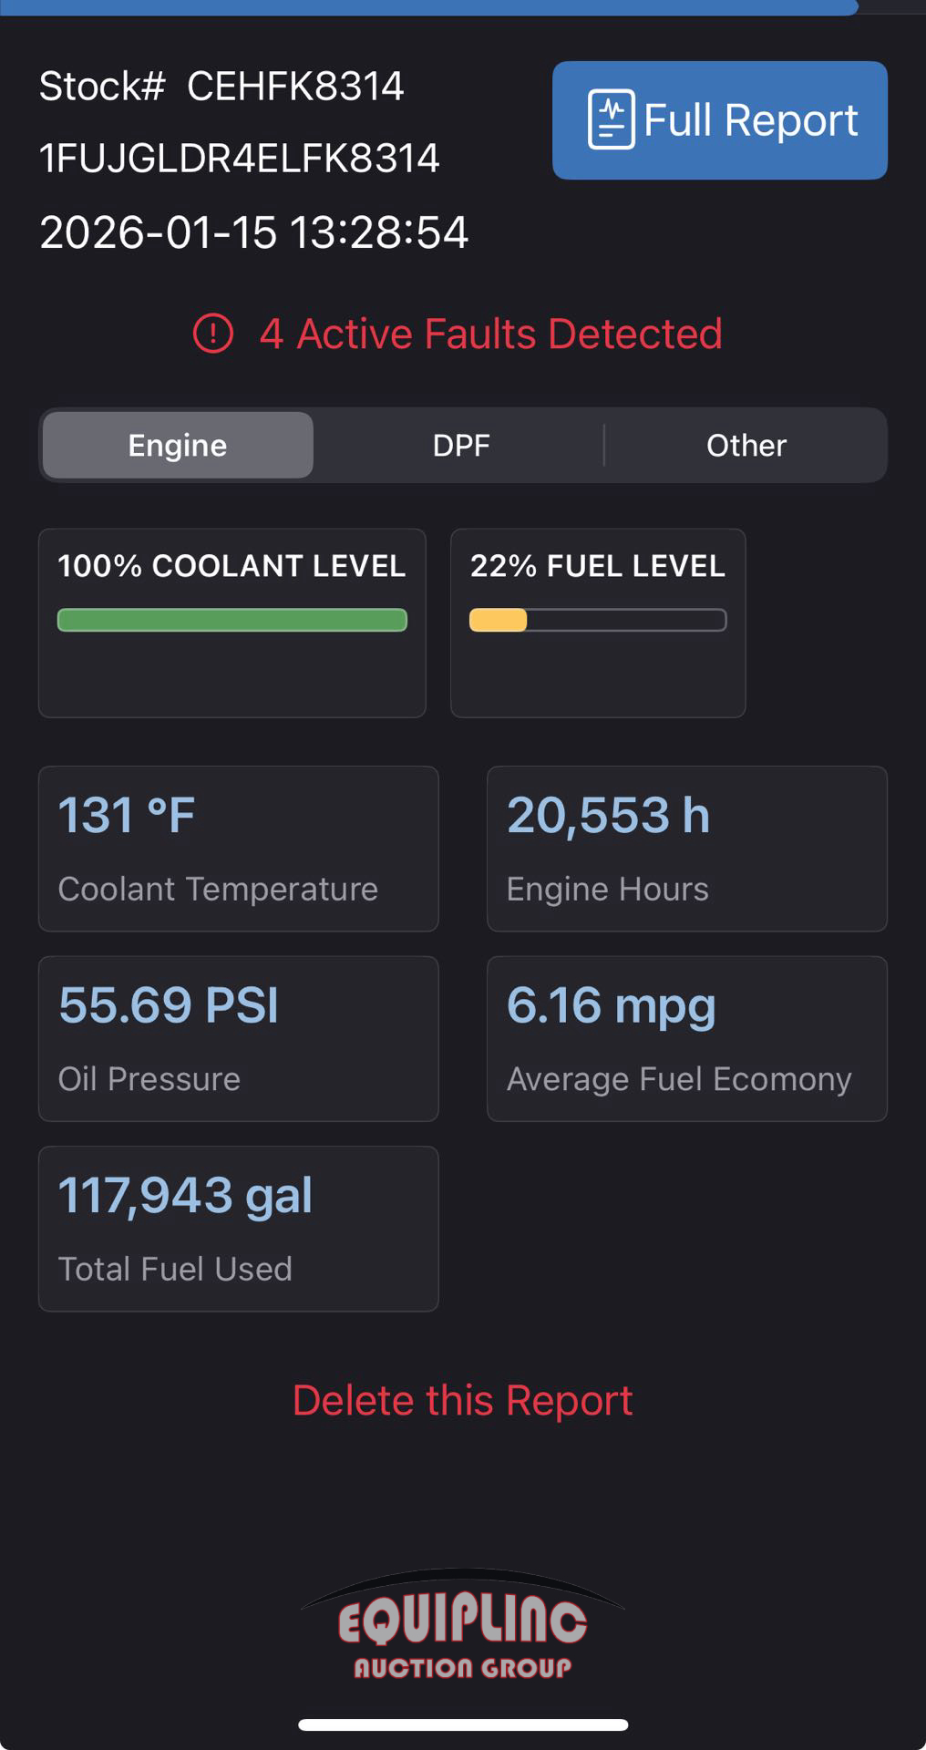
Task: Tap the VIN 1FUJGLDR4ELFK8314
Action: 240,159
